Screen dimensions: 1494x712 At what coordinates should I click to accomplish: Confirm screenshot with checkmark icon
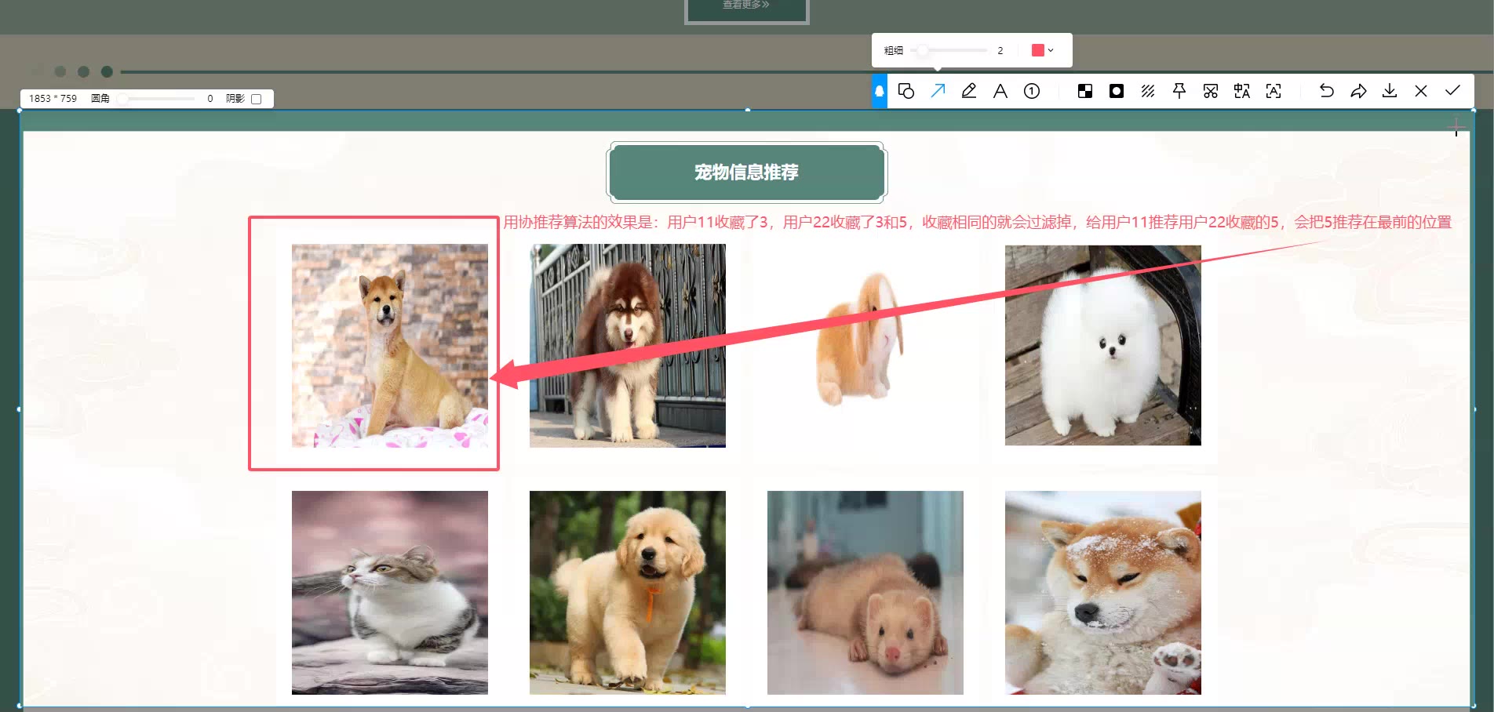pos(1452,91)
